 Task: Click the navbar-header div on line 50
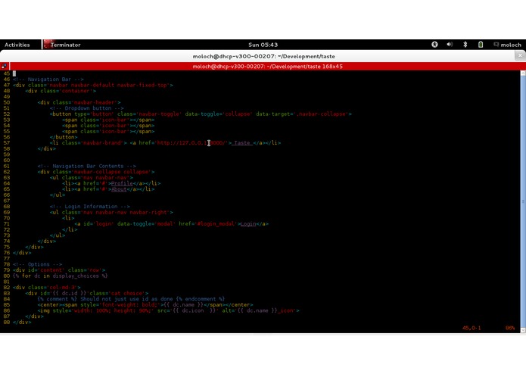(x=79, y=102)
